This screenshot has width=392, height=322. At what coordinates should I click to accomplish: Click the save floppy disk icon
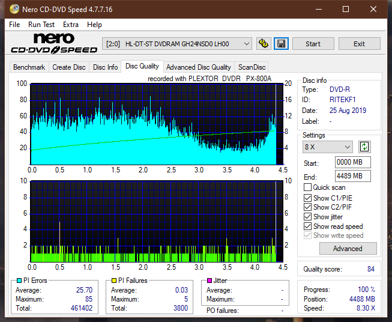[282, 44]
